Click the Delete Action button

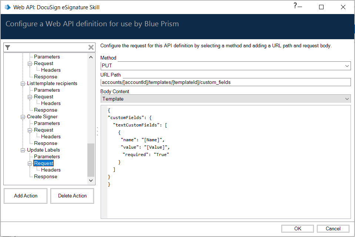tap(72, 196)
